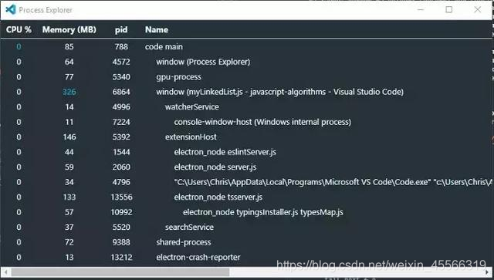Select the Code.exe path process row
Image resolution: width=494 pixels, height=280 pixels.
[246, 182]
